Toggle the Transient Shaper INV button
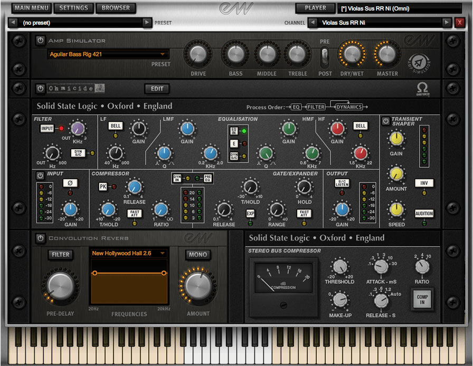473x366 pixels. point(424,183)
